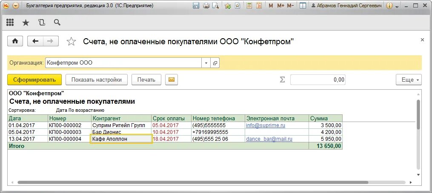Open the Calculator icon

tap(249, 6)
